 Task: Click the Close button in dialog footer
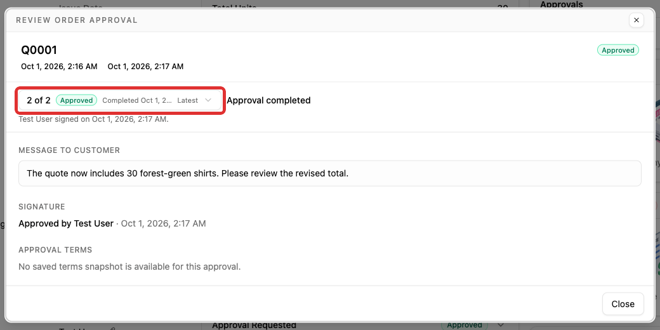[x=623, y=304]
